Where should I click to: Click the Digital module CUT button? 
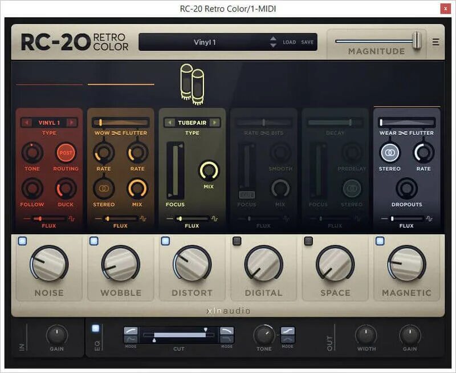point(247,194)
